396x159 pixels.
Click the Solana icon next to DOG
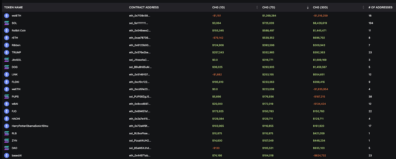7,67
